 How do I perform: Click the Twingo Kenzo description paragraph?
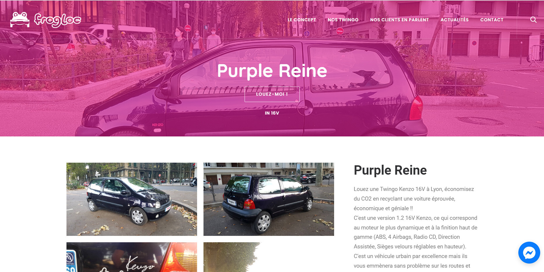415,227
